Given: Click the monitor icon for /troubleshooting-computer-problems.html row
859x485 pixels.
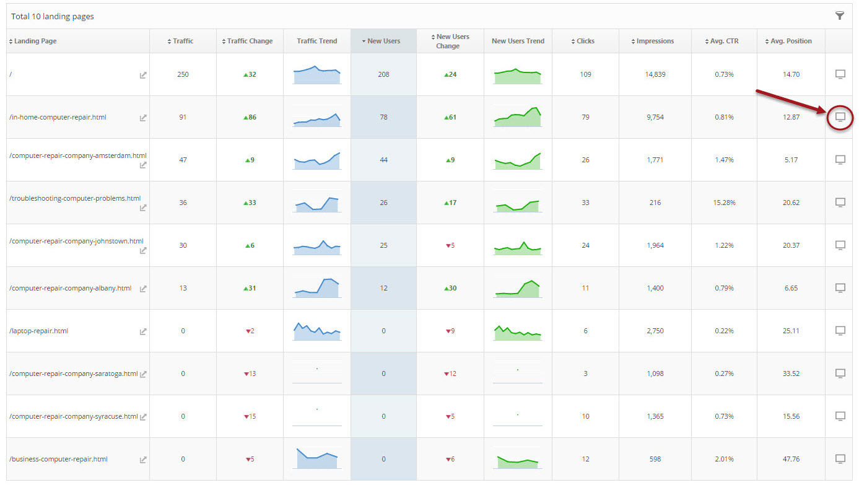Looking at the screenshot, I should point(840,203).
